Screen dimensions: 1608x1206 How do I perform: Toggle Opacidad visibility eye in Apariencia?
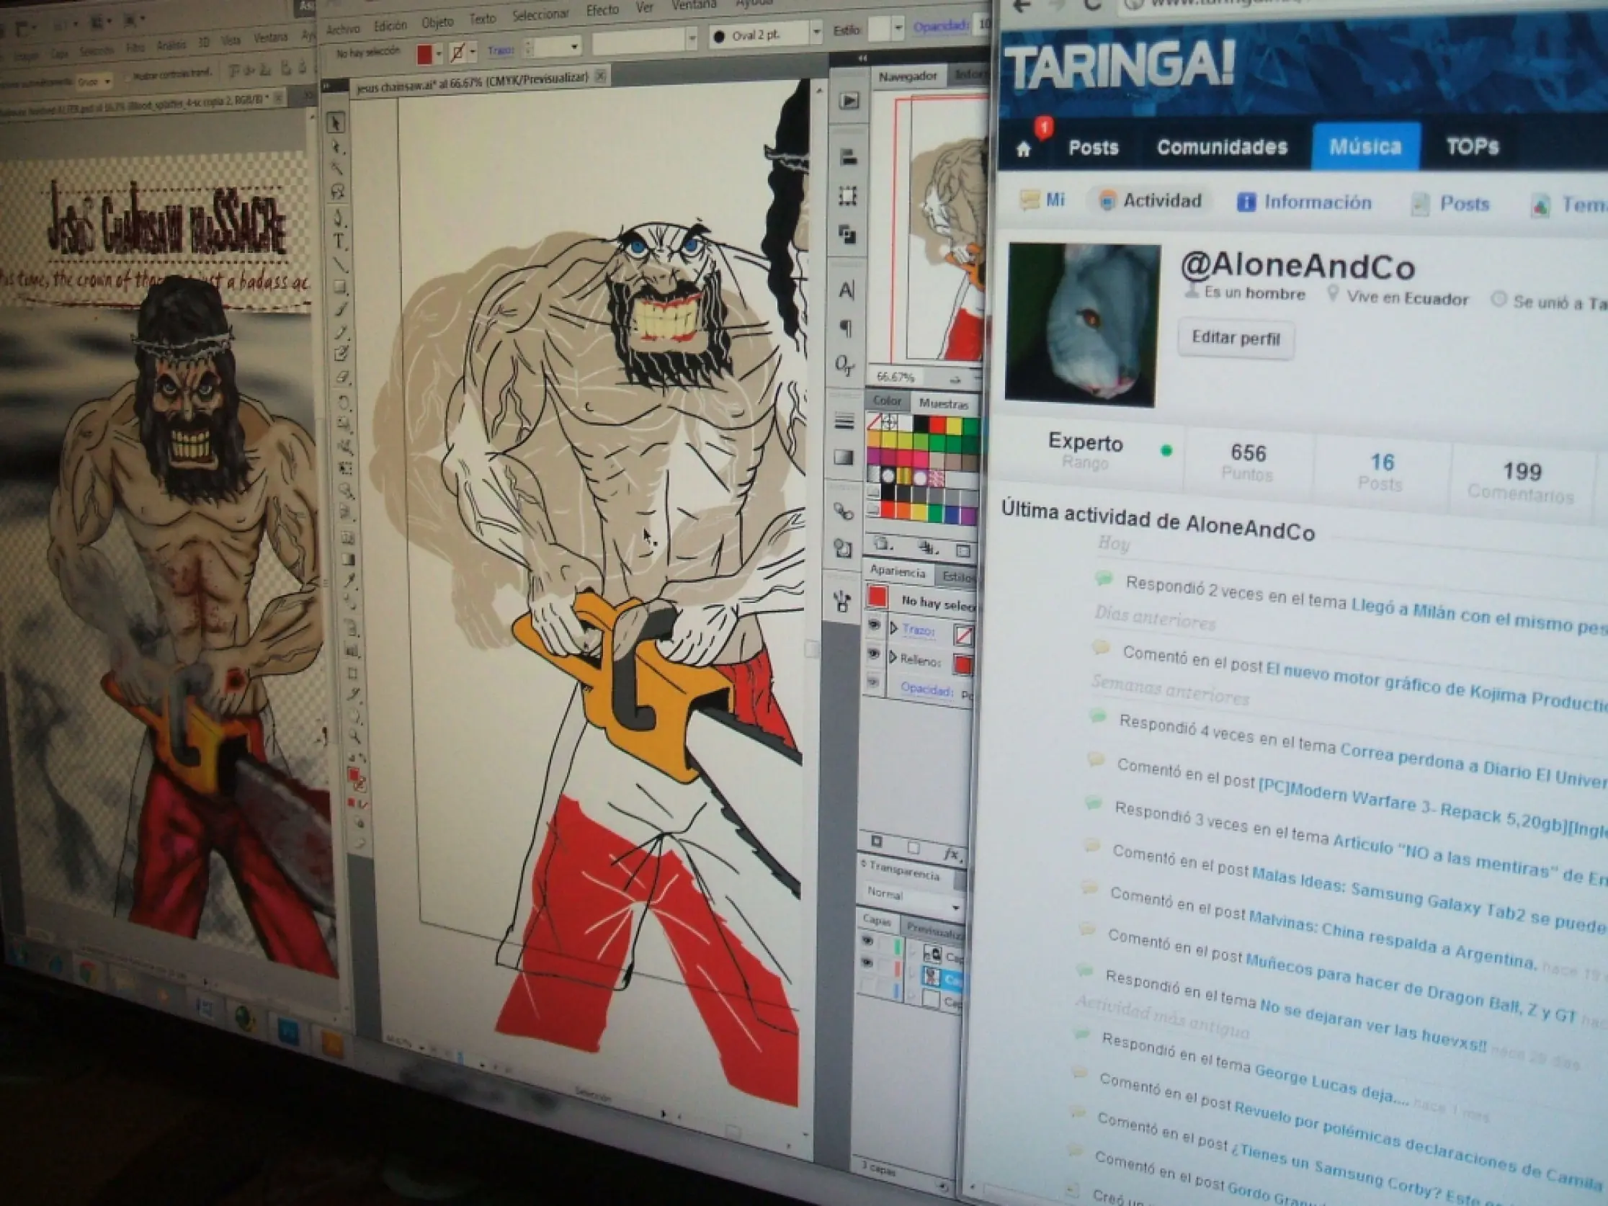point(873,682)
